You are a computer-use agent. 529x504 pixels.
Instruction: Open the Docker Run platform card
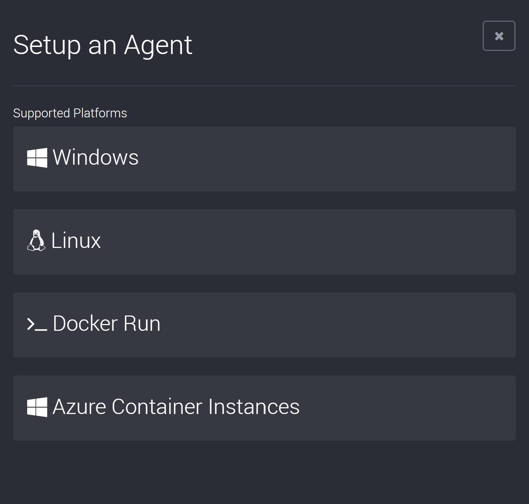coord(264,325)
